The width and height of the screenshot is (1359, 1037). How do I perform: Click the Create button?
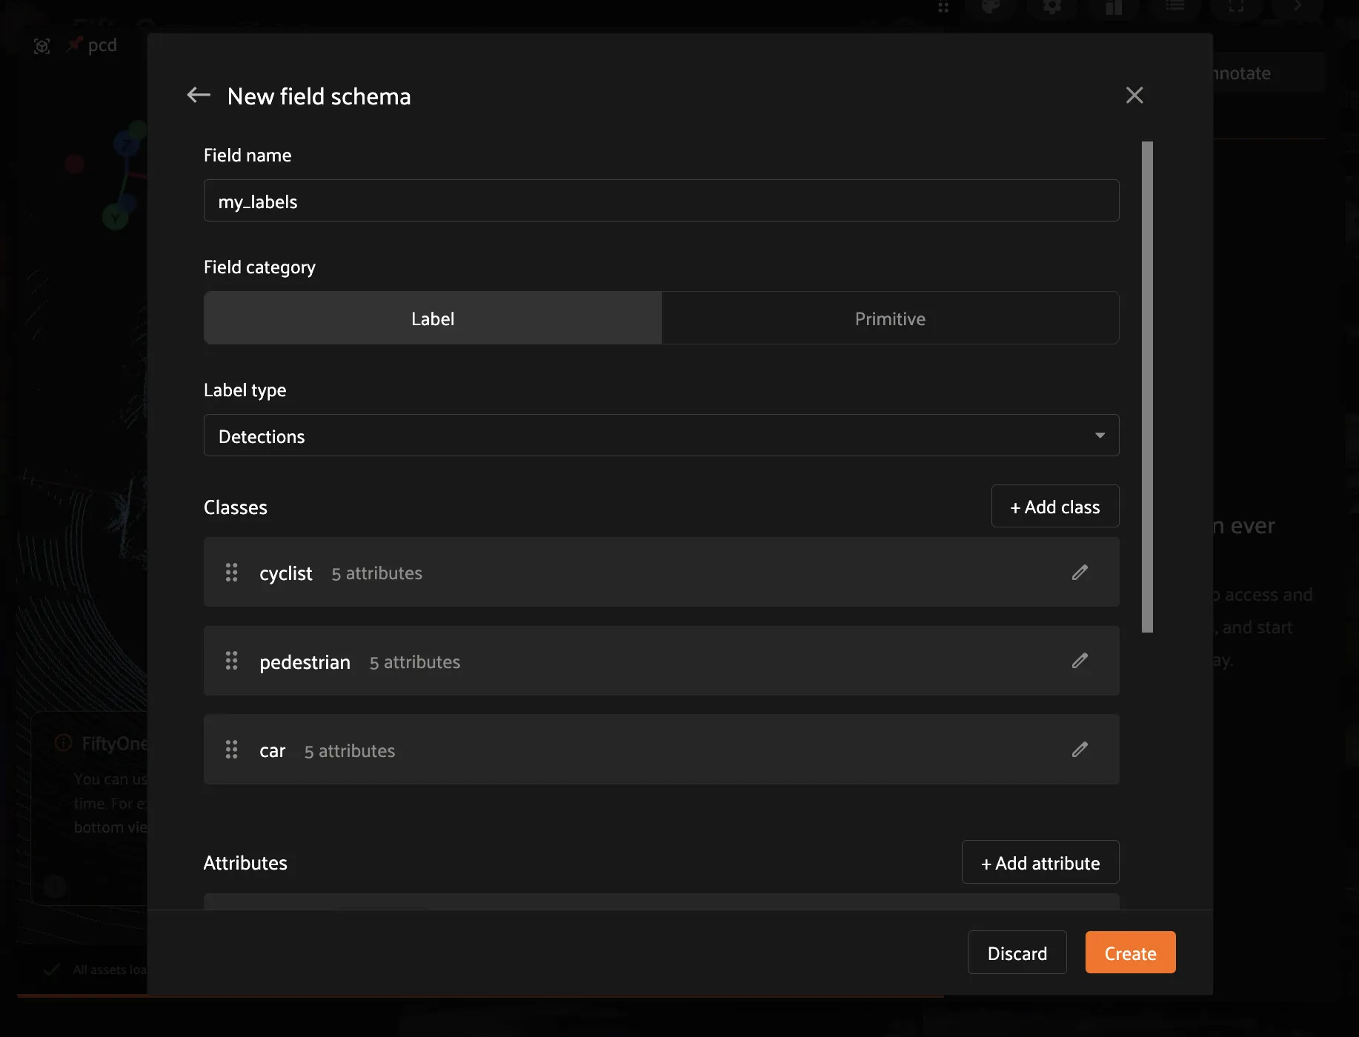(1129, 953)
